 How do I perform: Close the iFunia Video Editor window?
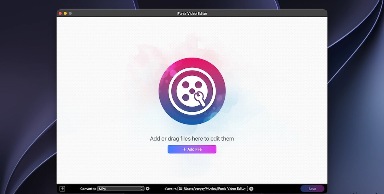pos(60,13)
